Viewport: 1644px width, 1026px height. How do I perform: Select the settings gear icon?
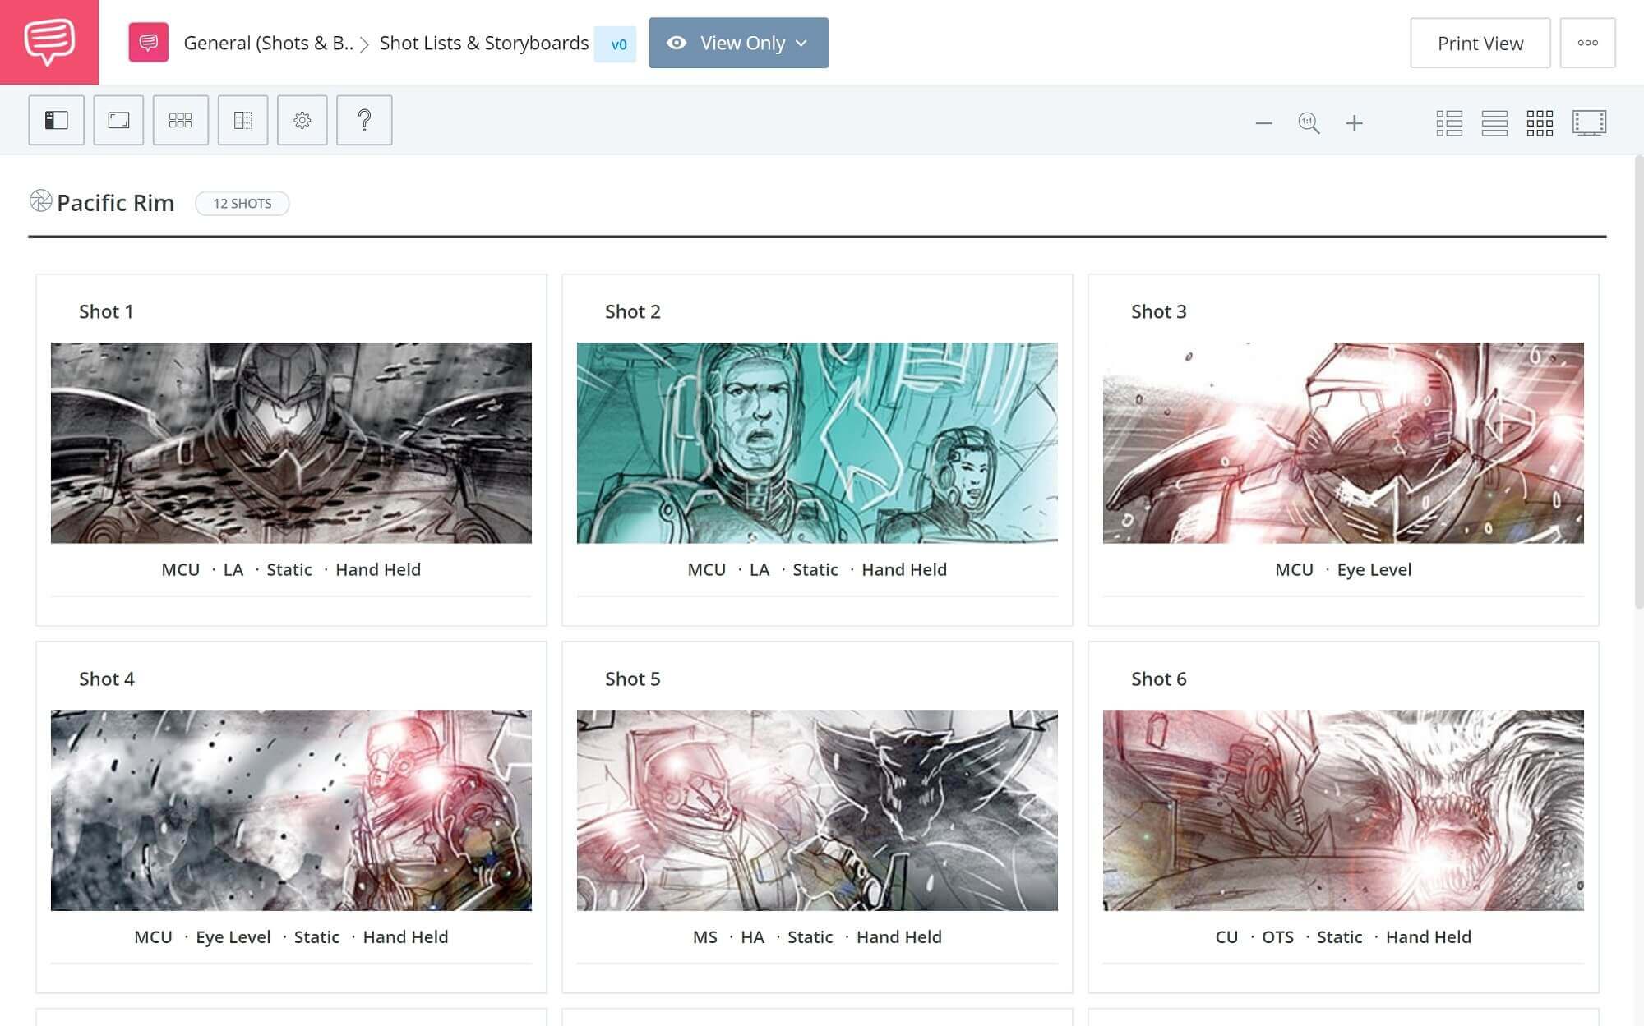tap(302, 118)
